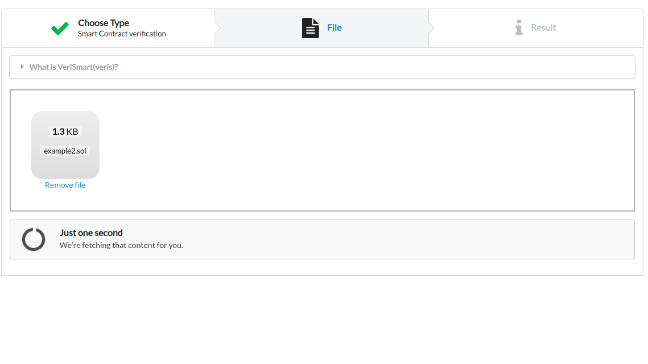Click the "We're fetching that content" text

click(121, 246)
